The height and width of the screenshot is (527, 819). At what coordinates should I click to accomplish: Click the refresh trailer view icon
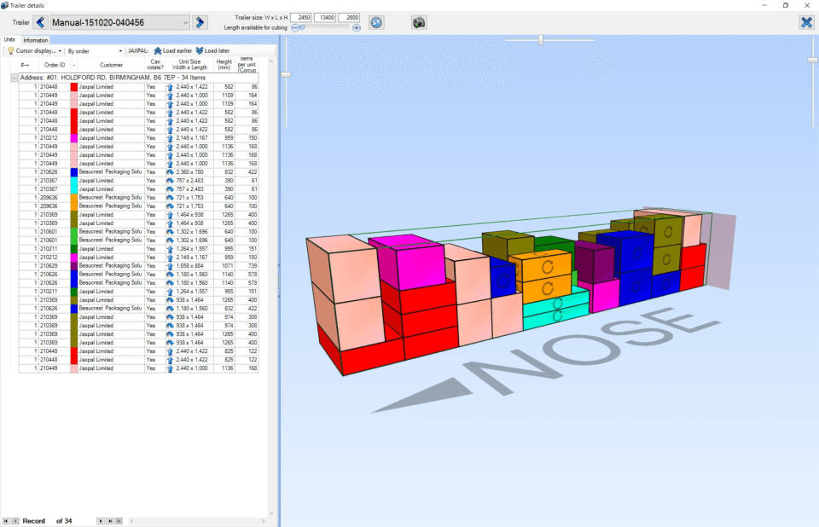tap(376, 22)
